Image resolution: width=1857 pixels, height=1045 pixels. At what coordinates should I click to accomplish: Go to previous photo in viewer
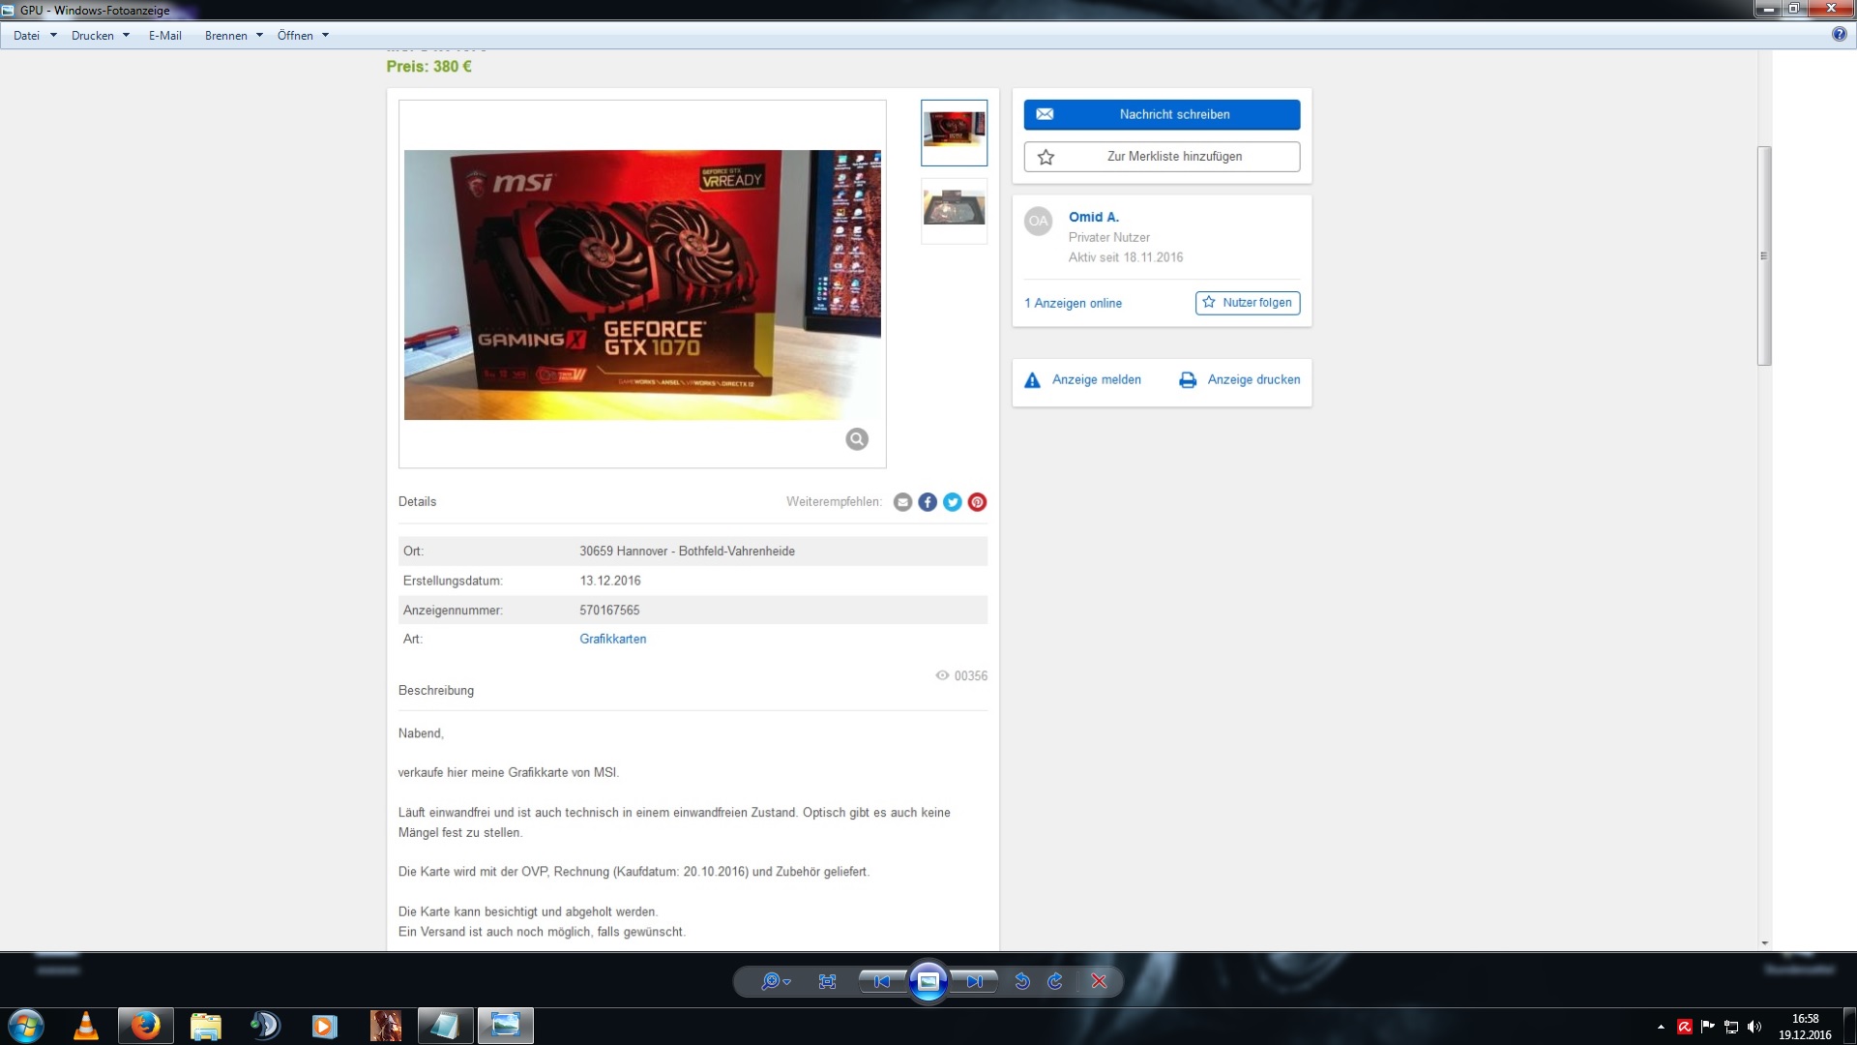tap(881, 981)
